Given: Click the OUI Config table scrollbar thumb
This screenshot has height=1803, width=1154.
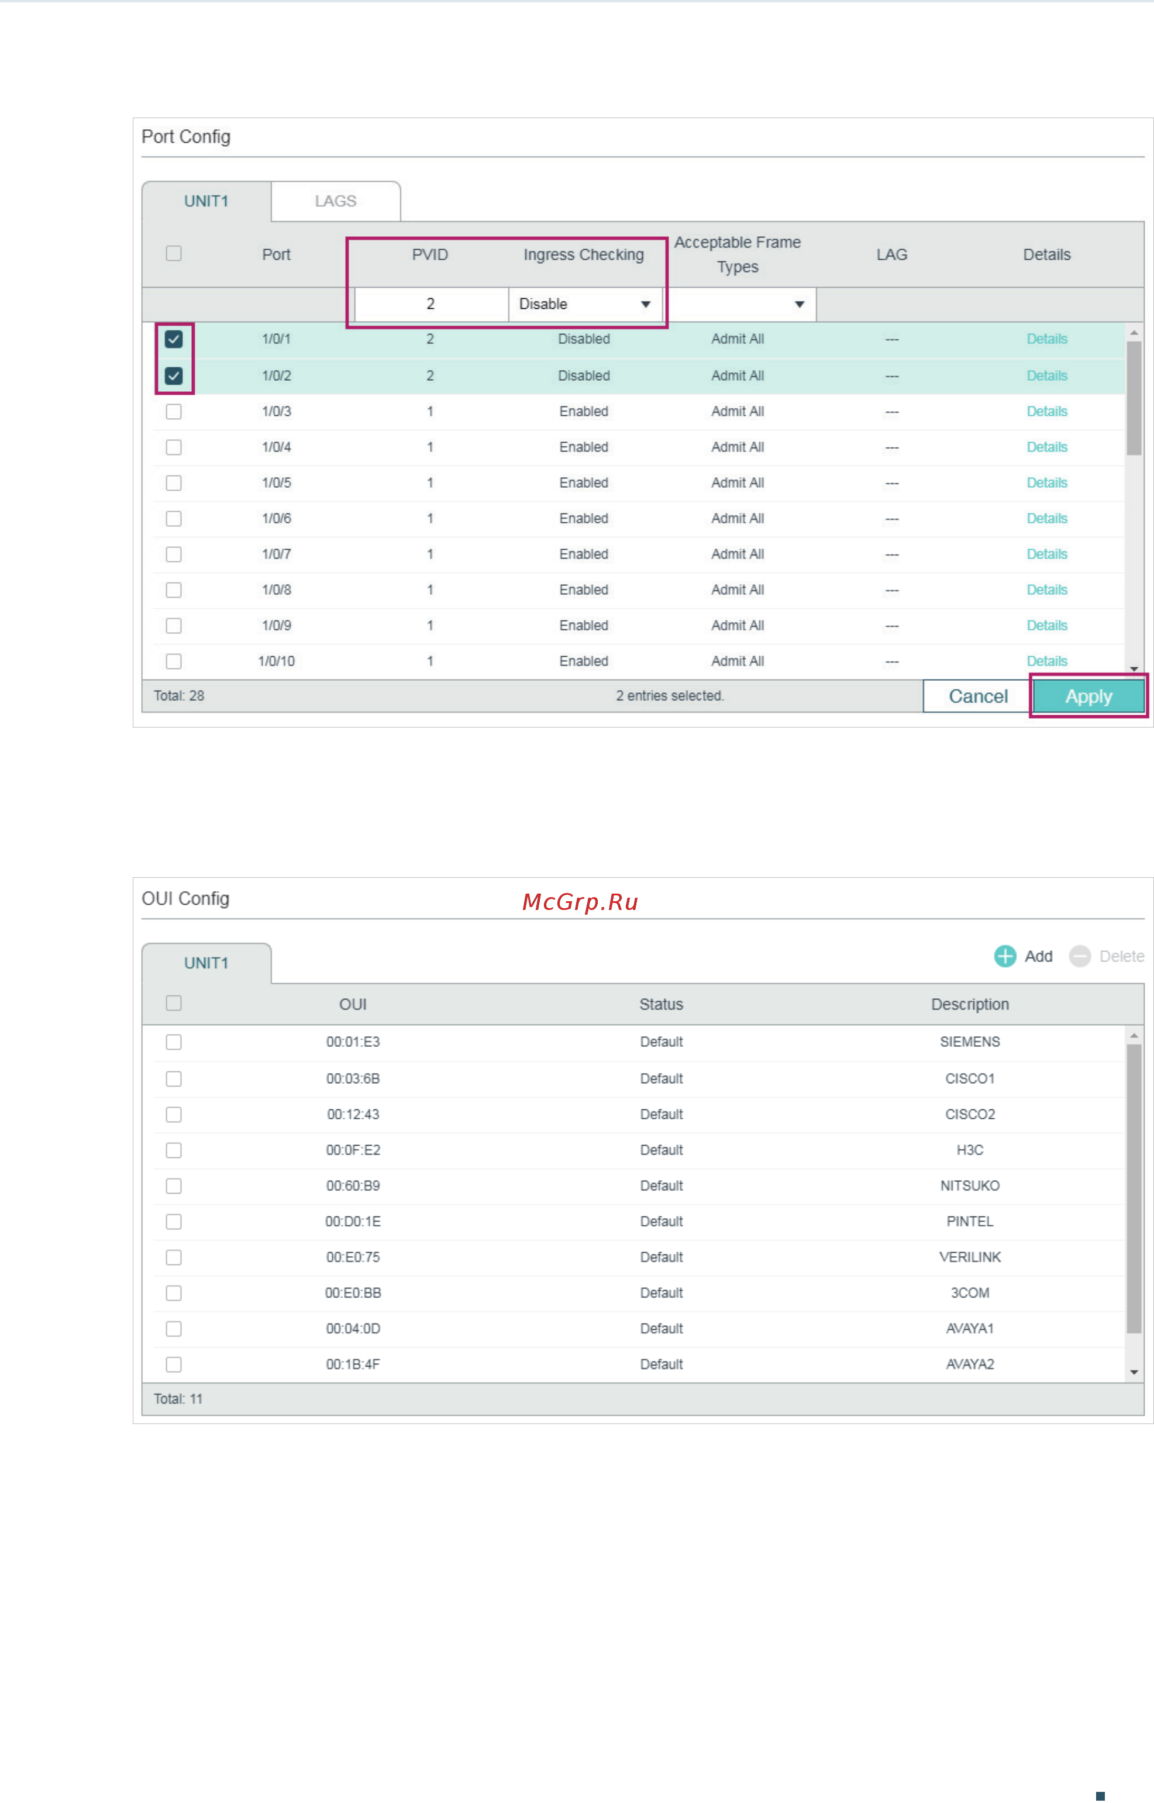Looking at the screenshot, I should coord(1134,1189).
